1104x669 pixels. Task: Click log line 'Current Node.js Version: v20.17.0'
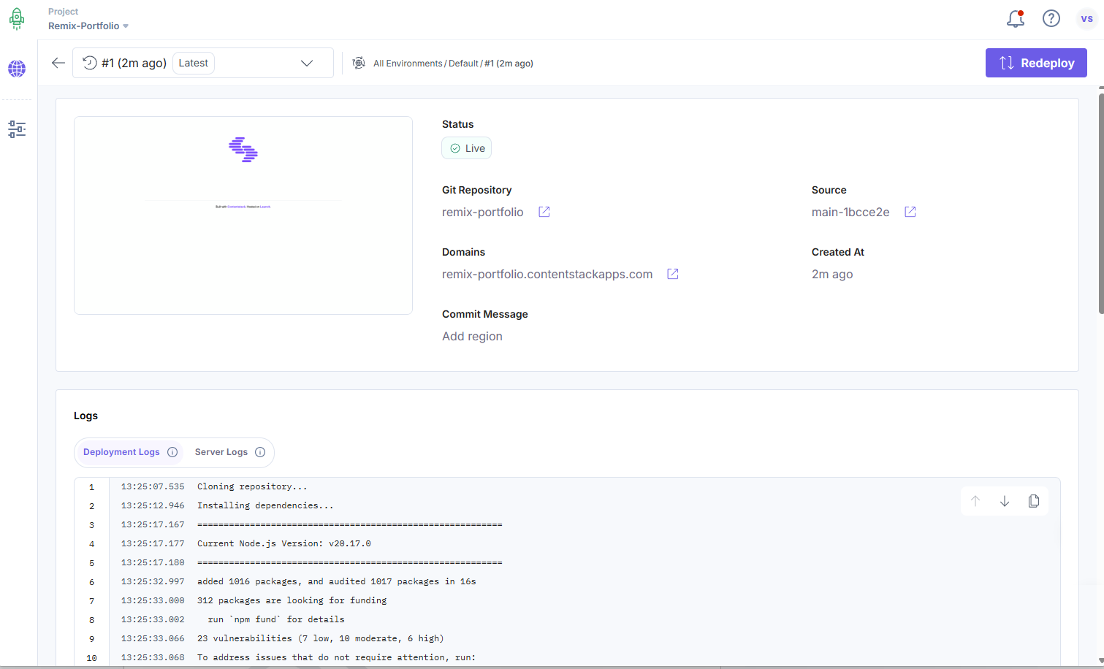284,543
